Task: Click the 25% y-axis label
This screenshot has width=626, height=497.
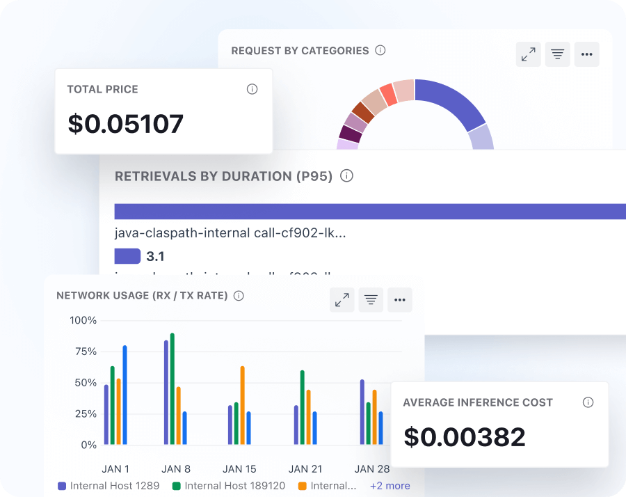Action: click(x=86, y=414)
